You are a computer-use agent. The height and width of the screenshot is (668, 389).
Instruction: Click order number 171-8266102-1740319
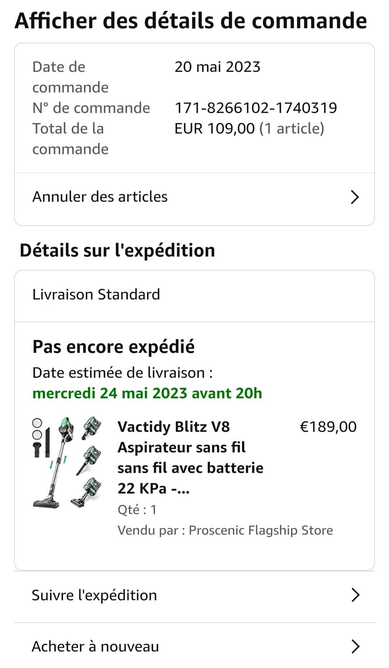tap(256, 108)
